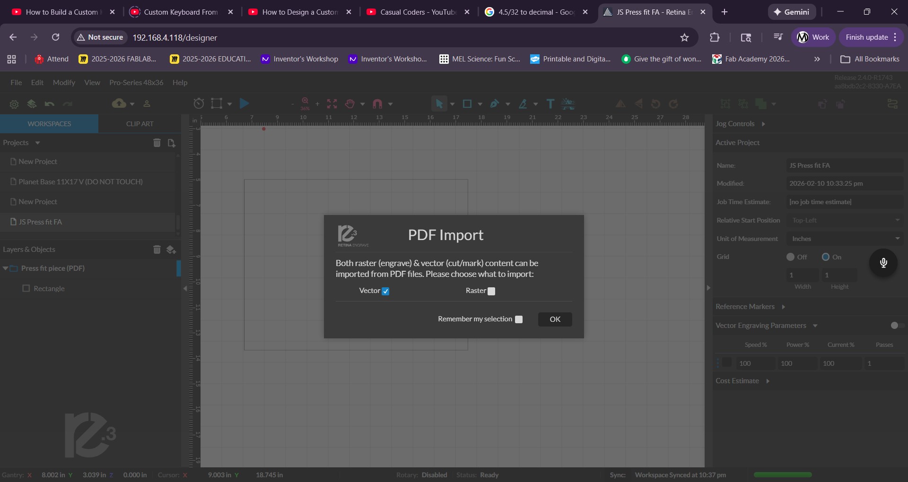This screenshot has width=908, height=482.
Task: Click the layers-with-cursor icon beside the gear
Action: (32, 104)
